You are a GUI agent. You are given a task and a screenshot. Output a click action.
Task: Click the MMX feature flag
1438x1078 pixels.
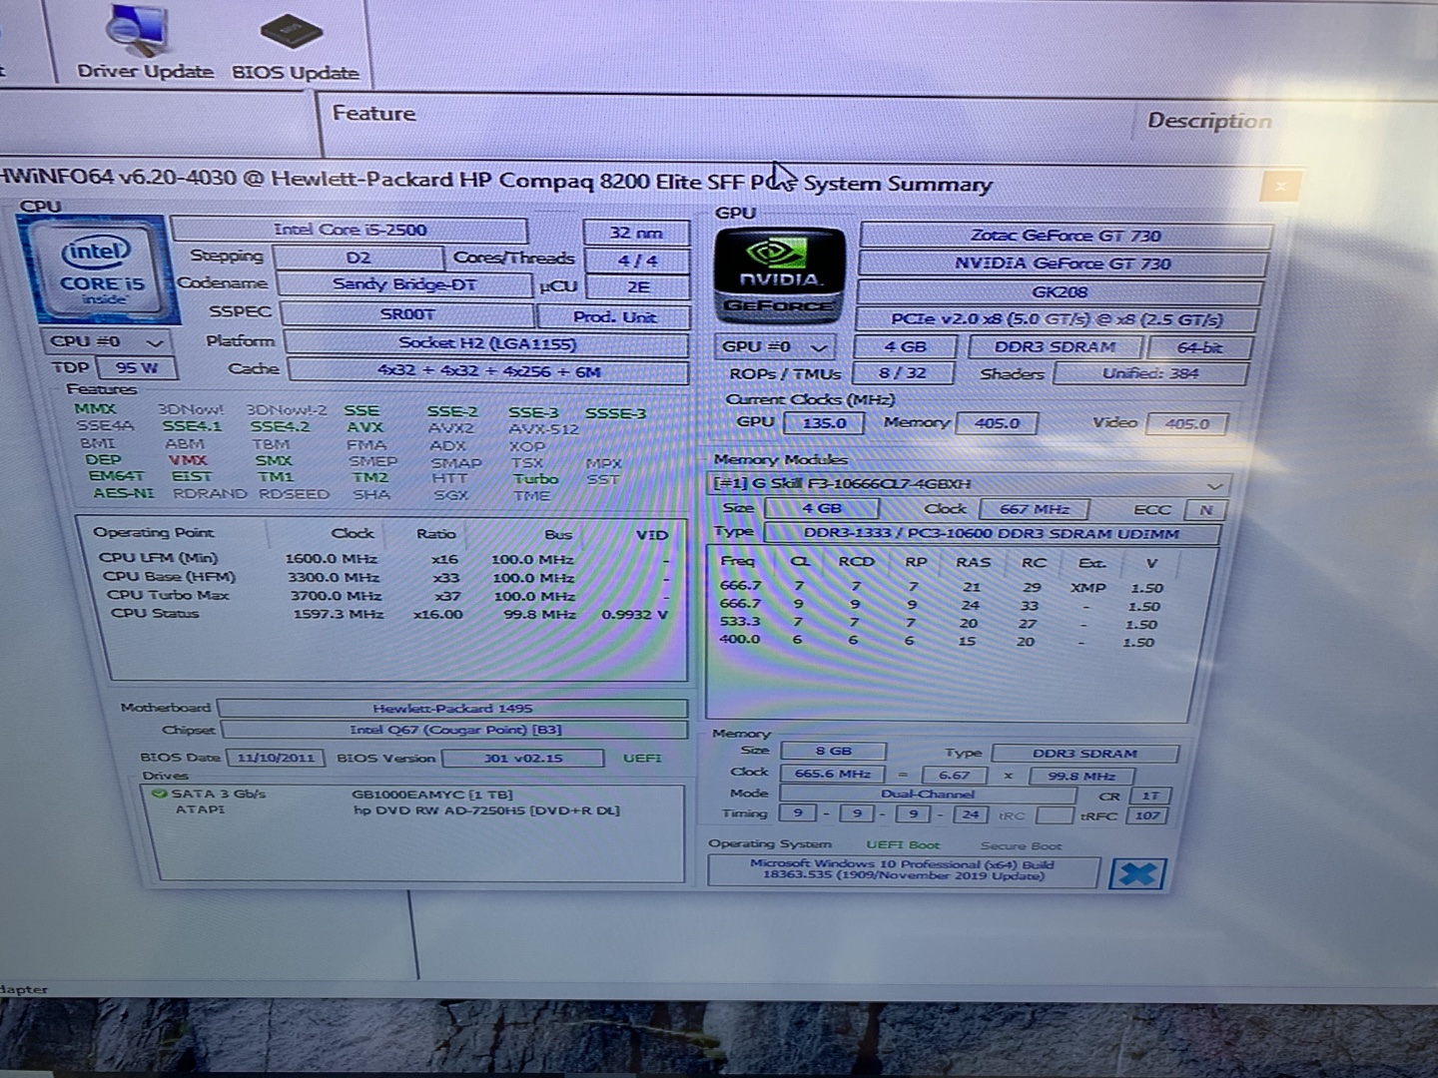click(95, 408)
